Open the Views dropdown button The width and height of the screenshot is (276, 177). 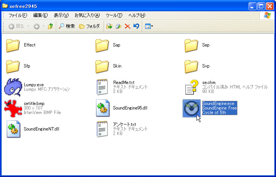[x=149, y=26]
